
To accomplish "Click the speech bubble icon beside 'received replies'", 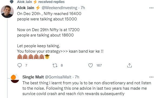I will coord(12,2).
